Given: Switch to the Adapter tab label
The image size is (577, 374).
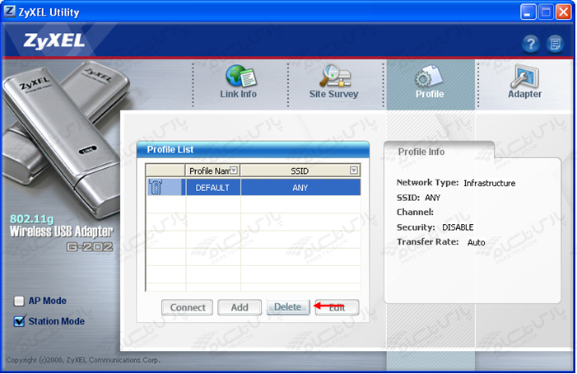Looking at the screenshot, I should [525, 94].
